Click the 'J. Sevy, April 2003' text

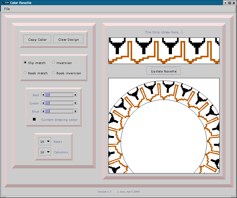(x=128, y=192)
